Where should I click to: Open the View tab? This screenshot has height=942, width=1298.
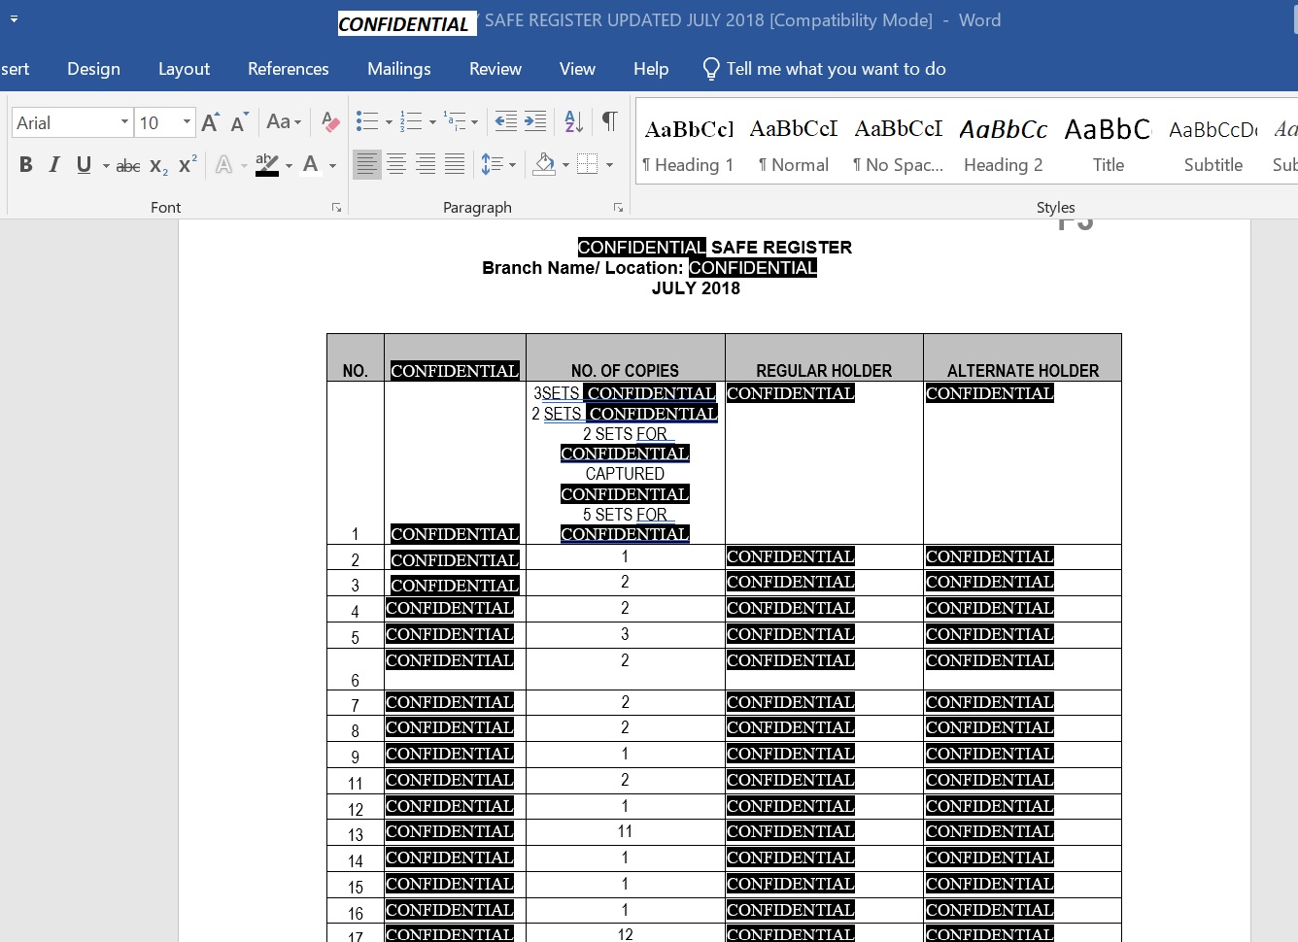(x=577, y=69)
